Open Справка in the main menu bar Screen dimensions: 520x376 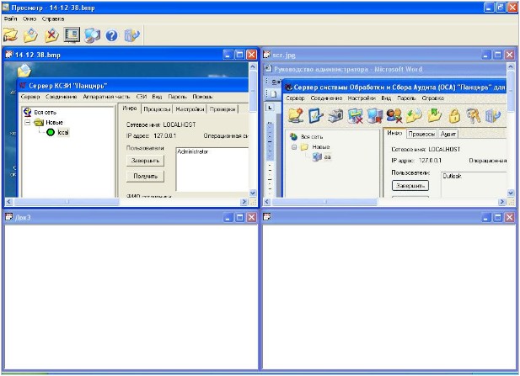click(52, 19)
